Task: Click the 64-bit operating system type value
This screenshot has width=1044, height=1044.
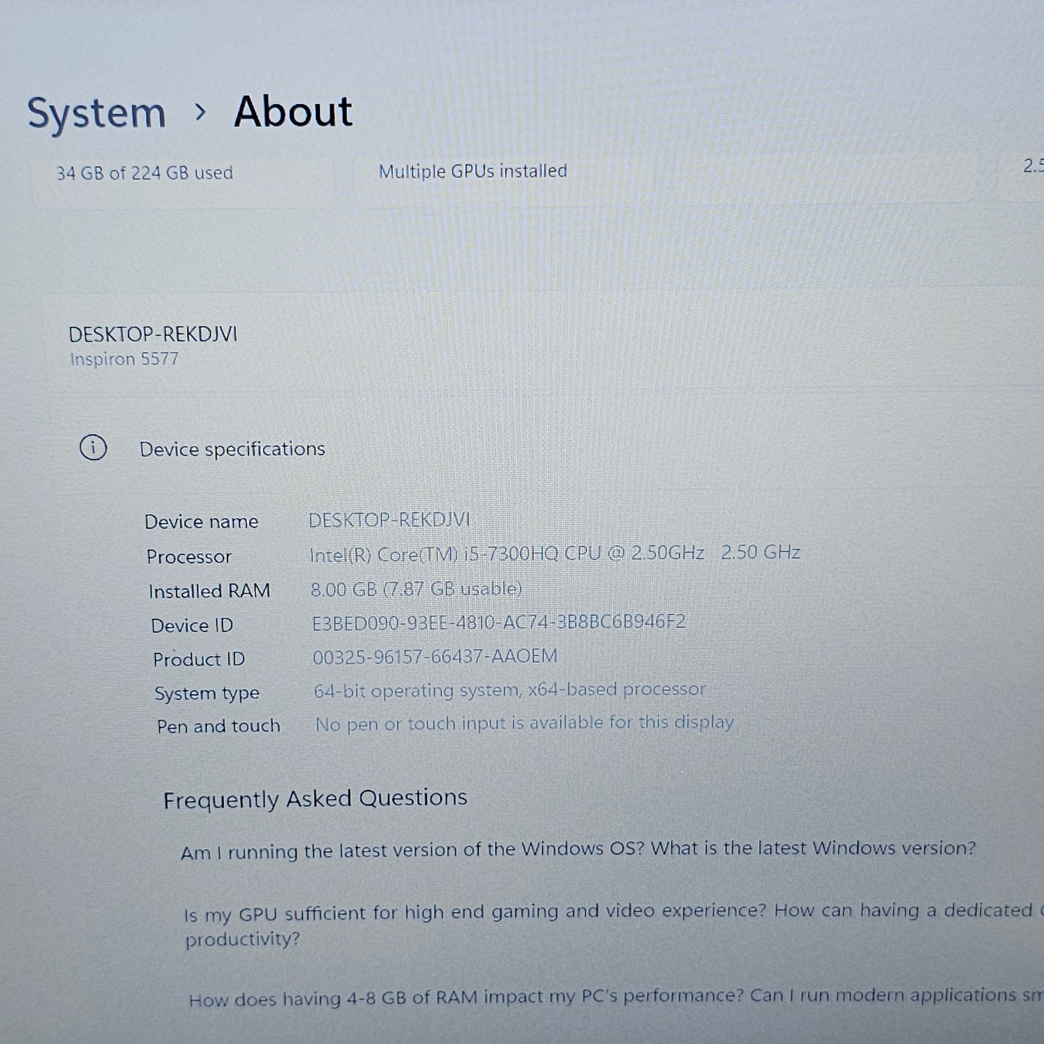Action: click(x=509, y=690)
